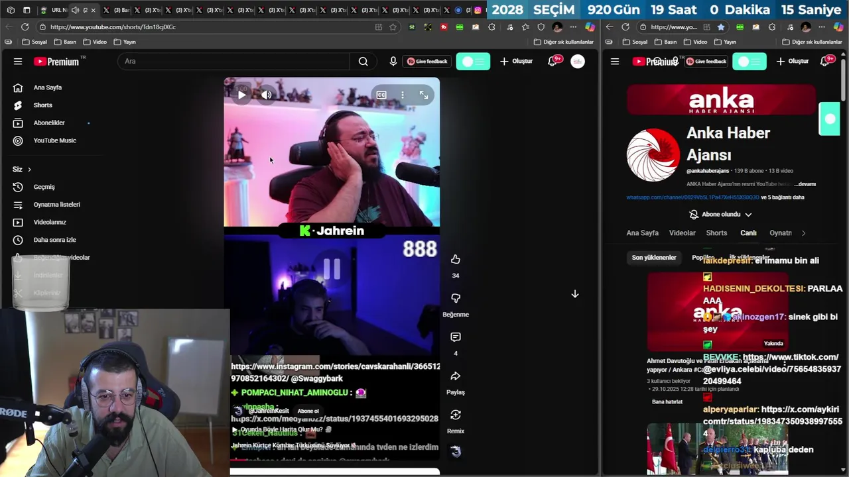849x477 pixels.
Task: Open Abone olundu subscription dropdown
Action: (x=720, y=215)
